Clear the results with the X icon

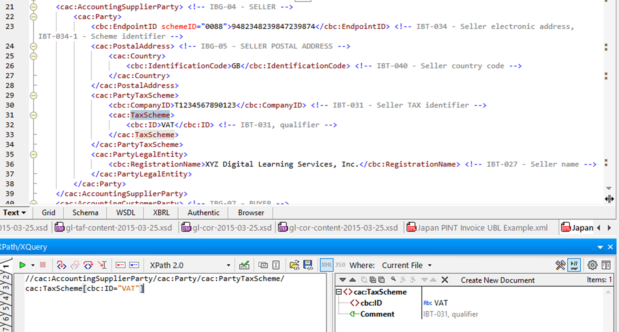445,280
